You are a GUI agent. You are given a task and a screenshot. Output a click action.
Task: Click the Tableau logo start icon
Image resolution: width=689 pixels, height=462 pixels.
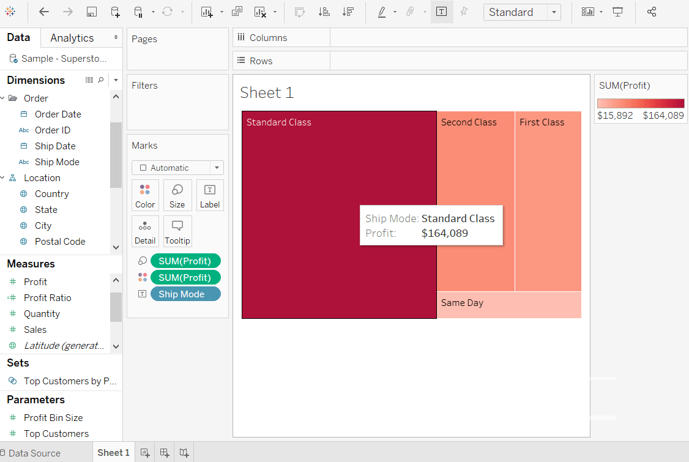pos(10,12)
